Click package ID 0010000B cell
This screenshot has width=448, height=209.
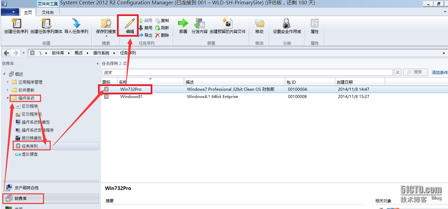point(297,97)
